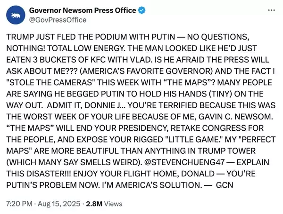283x214 pixels.
Task: Open the three-dot more options menu
Action: 271,10
